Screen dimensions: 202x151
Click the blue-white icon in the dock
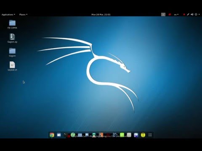136,135
